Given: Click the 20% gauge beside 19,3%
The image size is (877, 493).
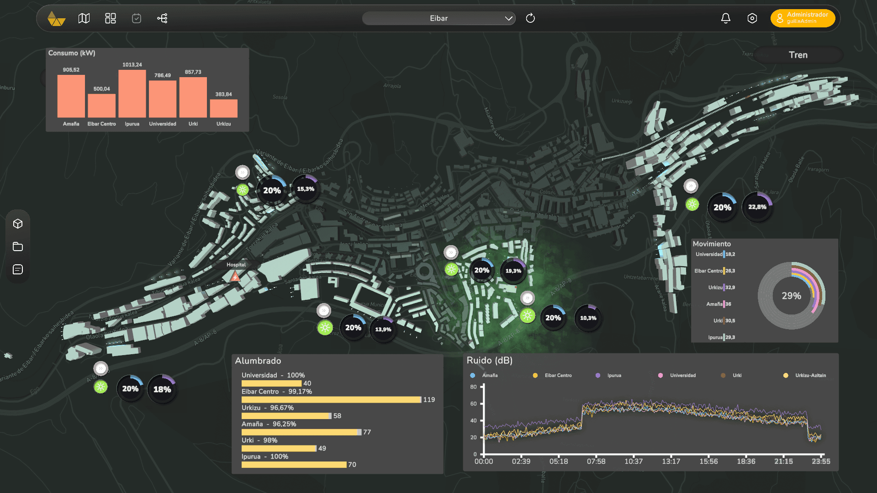Looking at the screenshot, I should (482, 270).
